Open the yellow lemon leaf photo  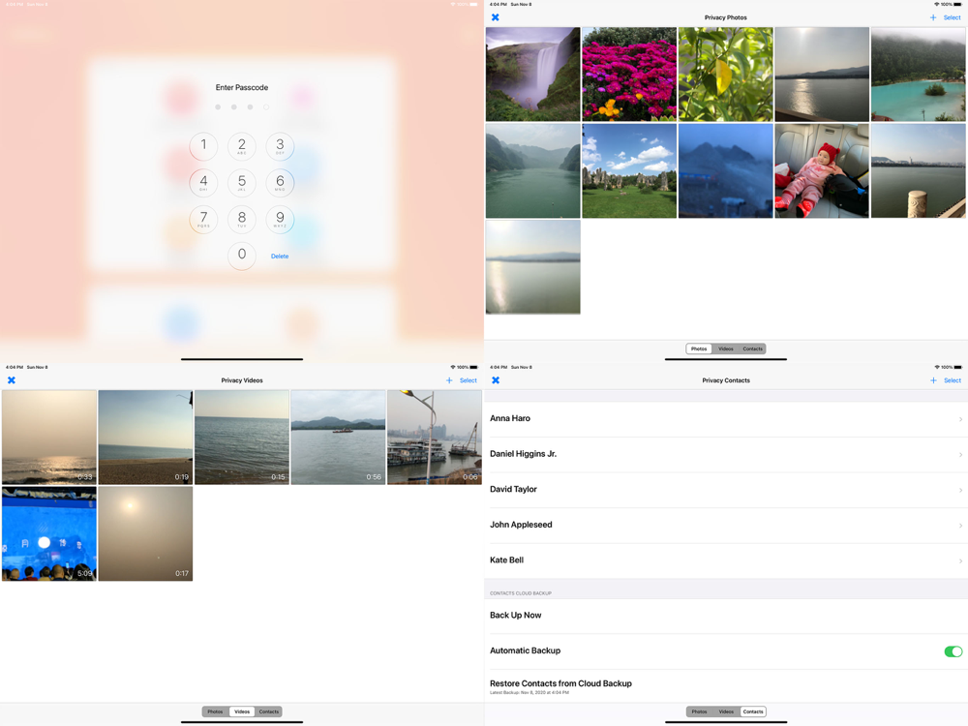click(725, 75)
